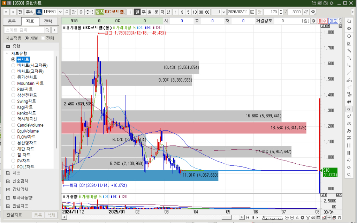Expand the 신호검색 tree section

8,181
